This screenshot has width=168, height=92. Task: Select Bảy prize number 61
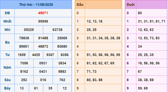click(36, 88)
